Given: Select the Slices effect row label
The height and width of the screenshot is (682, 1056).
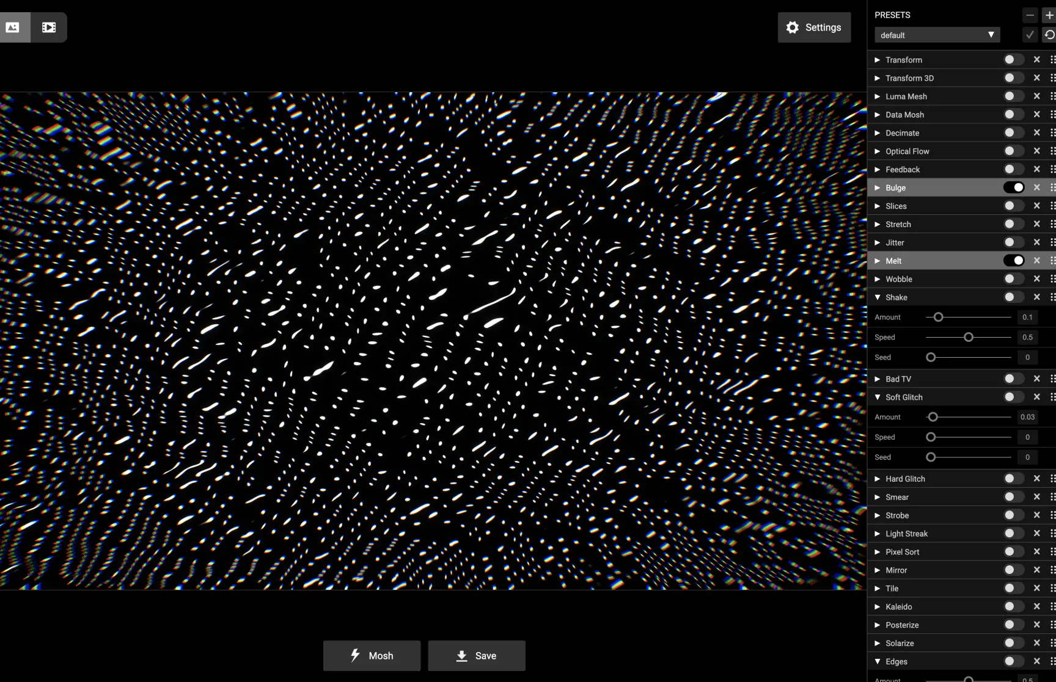Looking at the screenshot, I should coord(896,206).
